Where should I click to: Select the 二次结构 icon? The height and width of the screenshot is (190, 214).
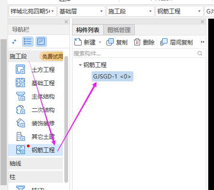coord(21,110)
